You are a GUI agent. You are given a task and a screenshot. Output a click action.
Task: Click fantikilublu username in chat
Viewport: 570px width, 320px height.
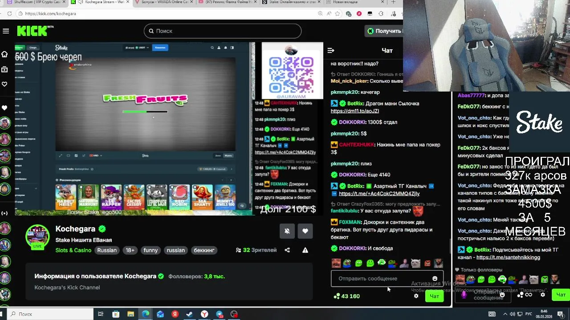pyautogui.click(x=348, y=211)
